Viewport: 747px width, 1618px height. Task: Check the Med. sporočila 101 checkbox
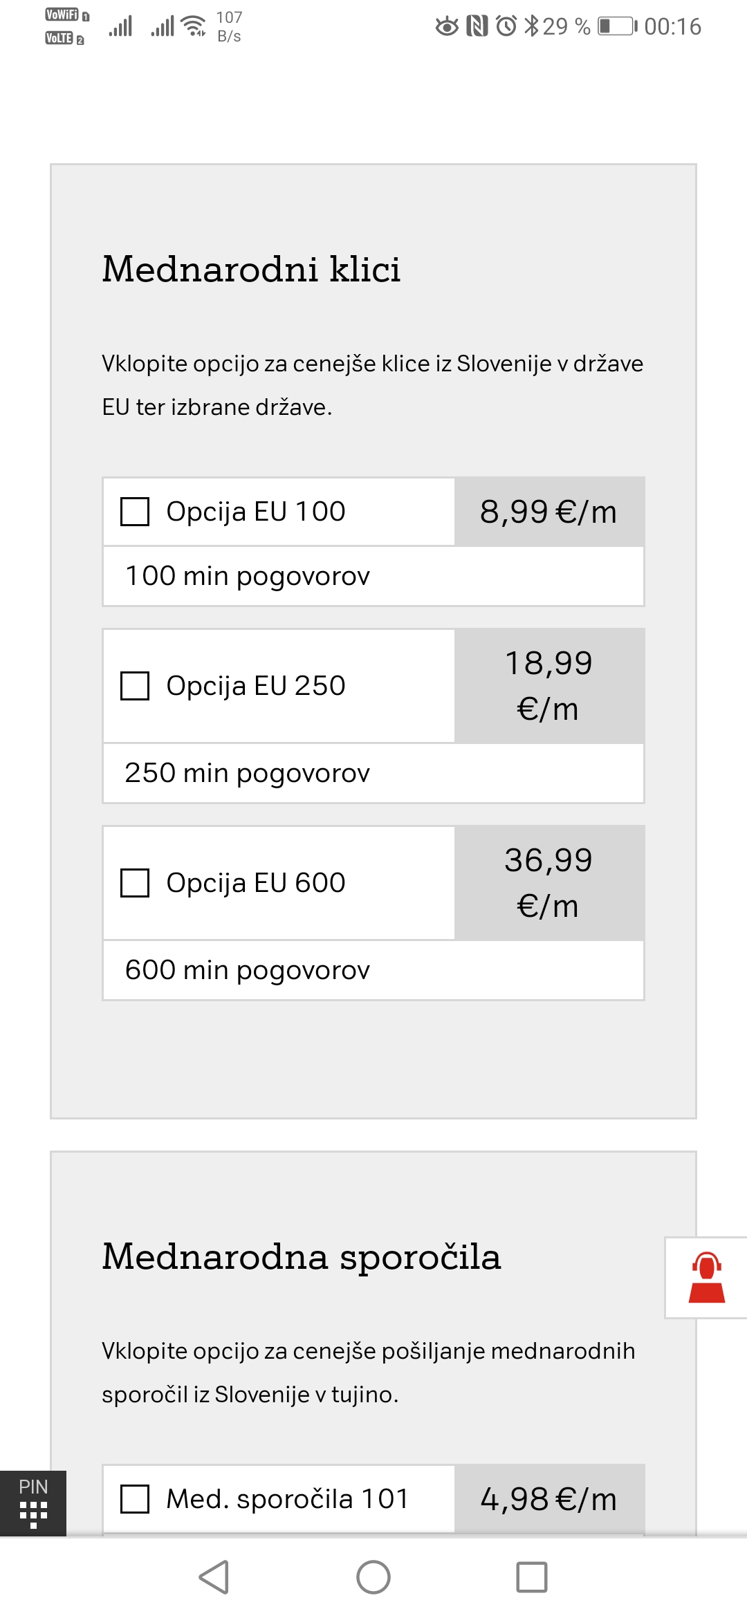pos(135,1499)
